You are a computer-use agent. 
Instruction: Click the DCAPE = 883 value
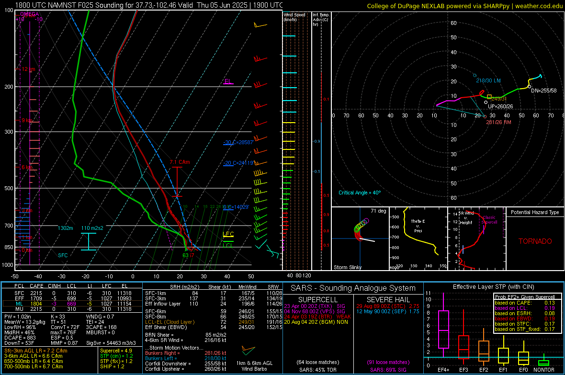[20, 338]
